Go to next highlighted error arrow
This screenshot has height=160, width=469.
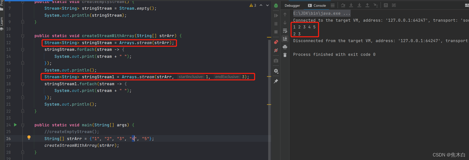pos(267,5)
